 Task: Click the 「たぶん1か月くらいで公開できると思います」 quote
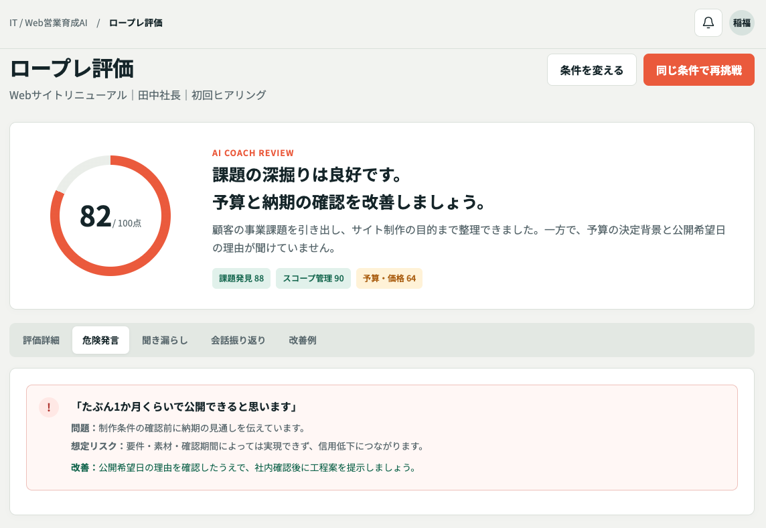[185, 407]
